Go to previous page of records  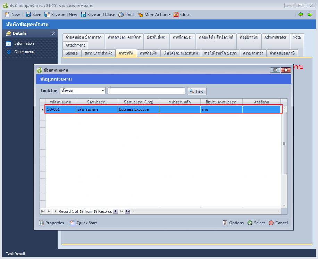(49, 211)
